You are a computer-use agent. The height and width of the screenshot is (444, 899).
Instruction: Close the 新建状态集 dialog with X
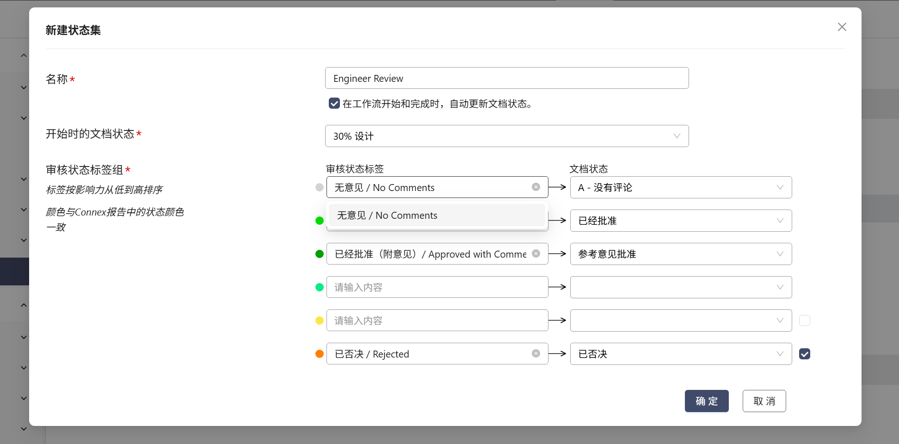point(842,27)
